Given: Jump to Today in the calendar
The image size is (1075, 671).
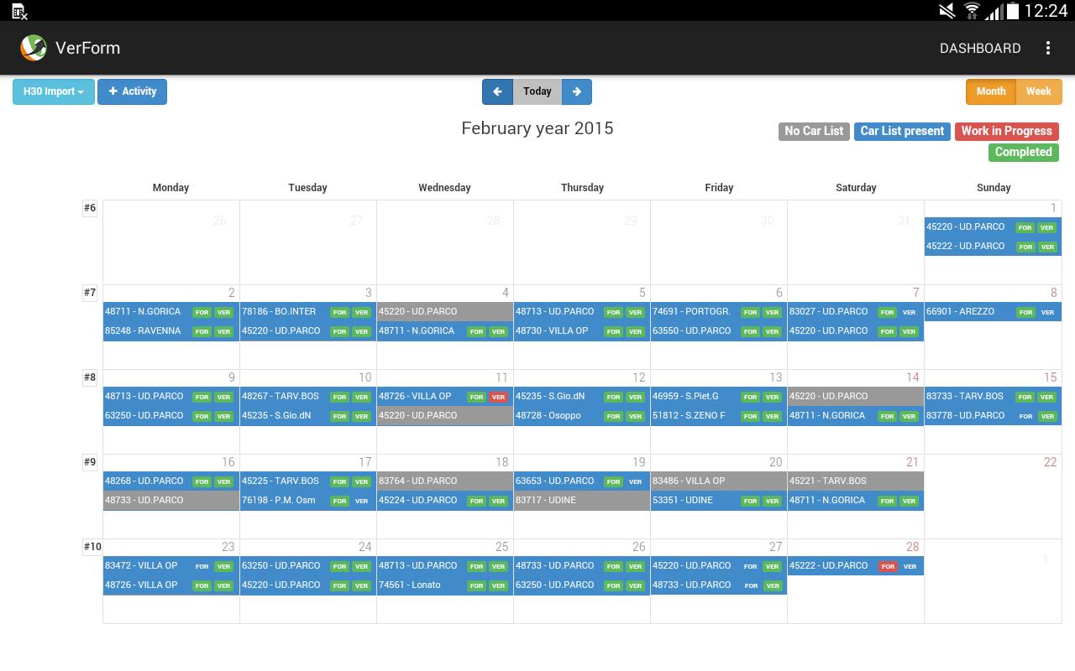Looking at the screenshot, I should (537, 91).
